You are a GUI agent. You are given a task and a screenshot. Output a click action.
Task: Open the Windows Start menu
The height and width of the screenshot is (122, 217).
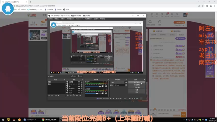pos(3,120)
